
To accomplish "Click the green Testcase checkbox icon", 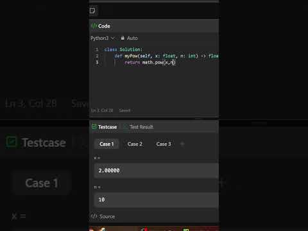I will coord(94,126).
